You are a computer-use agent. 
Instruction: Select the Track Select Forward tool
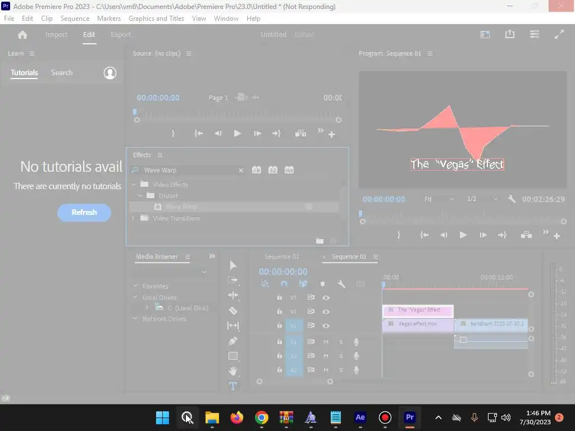(233, 280)
